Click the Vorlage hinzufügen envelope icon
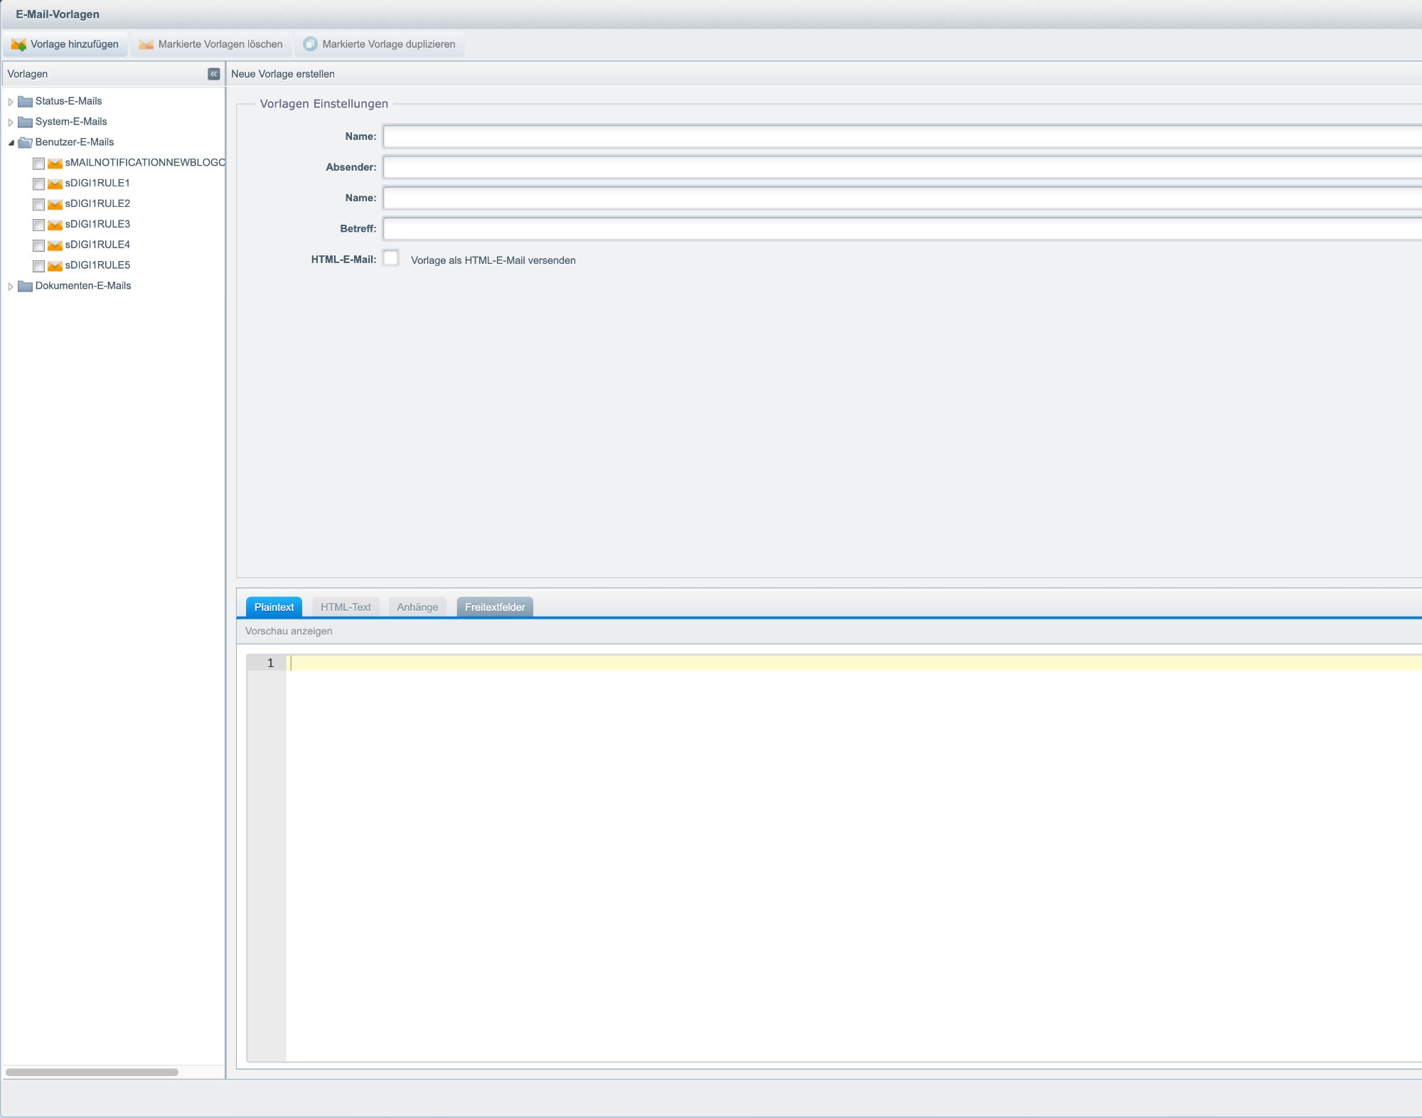The width and height of the screenshot is (1422, 1118). [x=18, y=44]
